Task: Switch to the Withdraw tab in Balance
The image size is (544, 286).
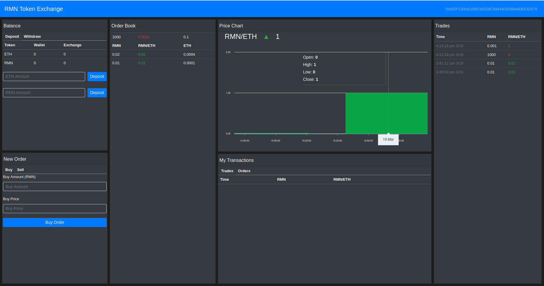Action: 32,37
